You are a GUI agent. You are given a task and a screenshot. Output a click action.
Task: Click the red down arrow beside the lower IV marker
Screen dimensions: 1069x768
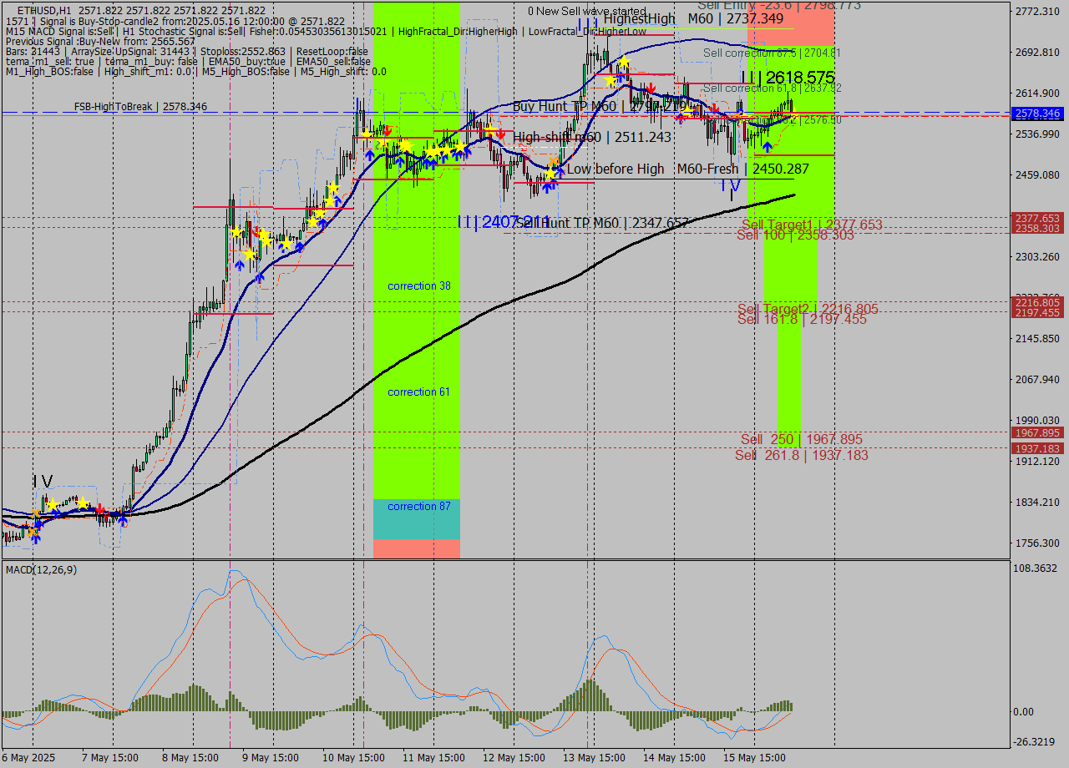(99, 509)
